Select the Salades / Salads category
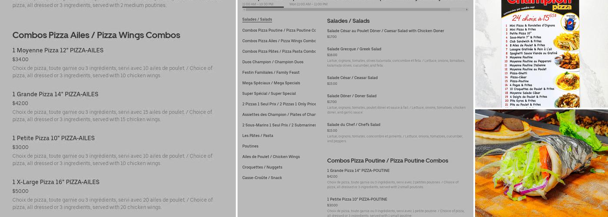 (x=257, y=20)
